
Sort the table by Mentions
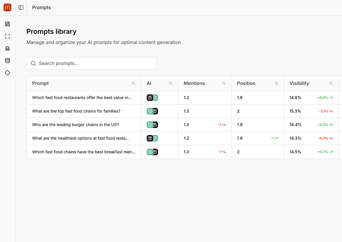(x=223, y=83)
